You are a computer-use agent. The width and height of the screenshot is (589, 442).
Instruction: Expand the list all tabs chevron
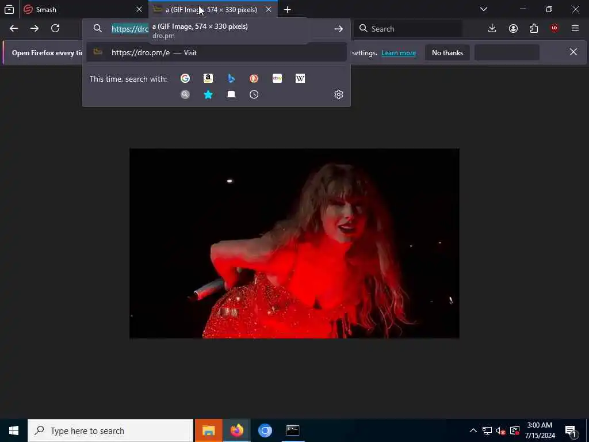(x=484, y=9)
